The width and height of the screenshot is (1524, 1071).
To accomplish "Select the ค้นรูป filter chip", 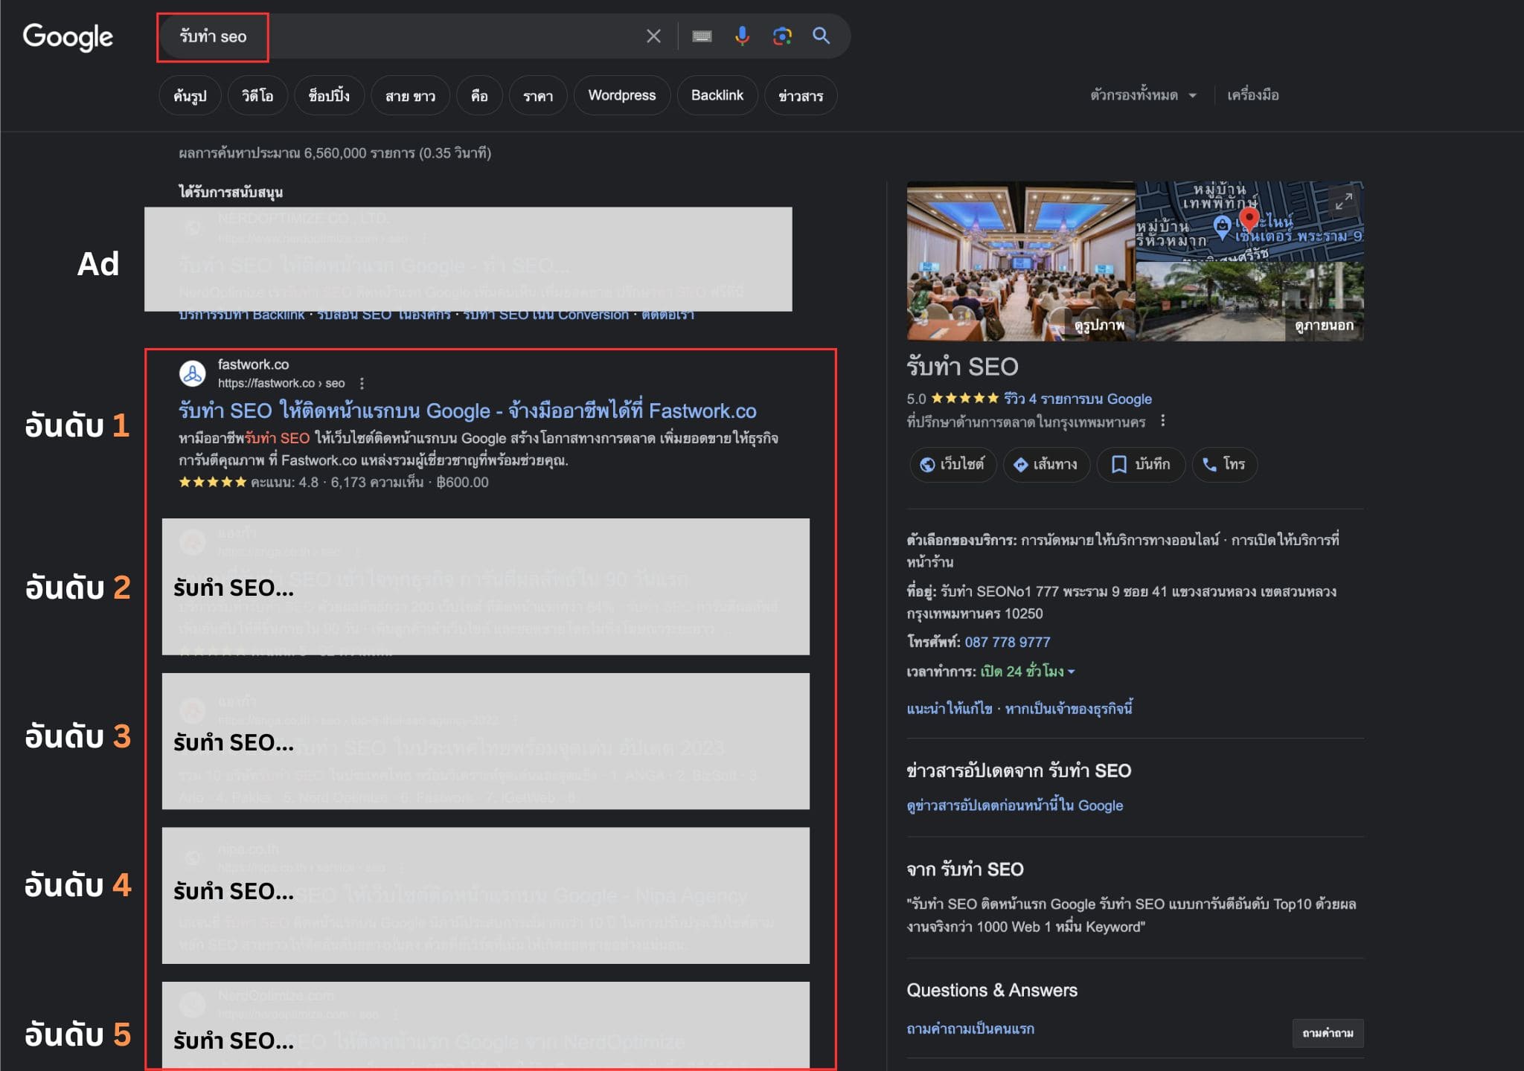I will pos(190,95).
